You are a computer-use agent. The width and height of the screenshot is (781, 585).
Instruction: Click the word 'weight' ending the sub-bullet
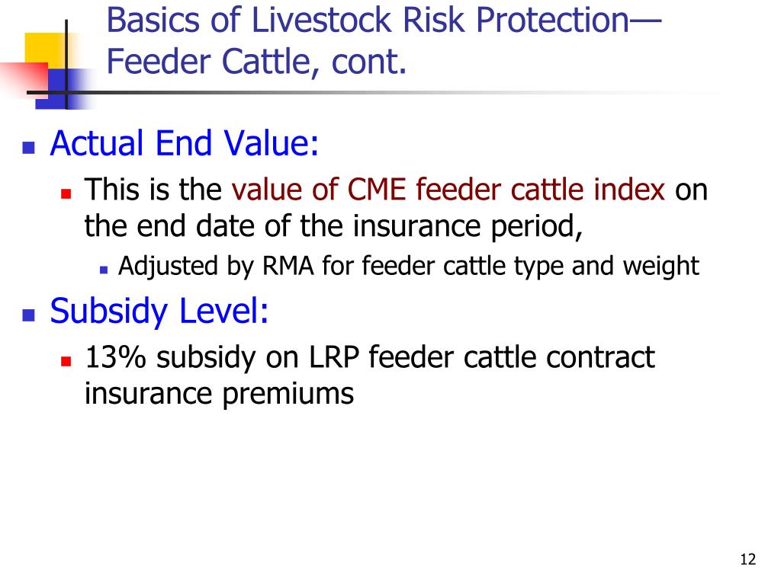point(660,267)
